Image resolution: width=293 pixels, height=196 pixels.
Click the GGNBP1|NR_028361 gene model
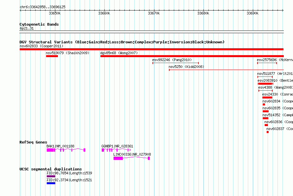tap(116, 150)
